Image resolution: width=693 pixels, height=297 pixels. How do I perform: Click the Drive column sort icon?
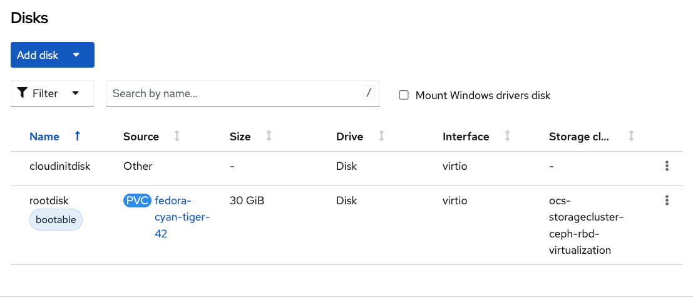(381, 136)
